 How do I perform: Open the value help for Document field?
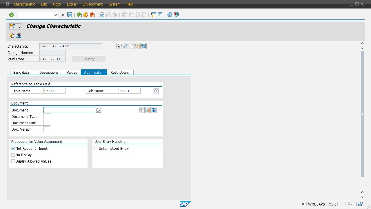[x=99, y=110]
